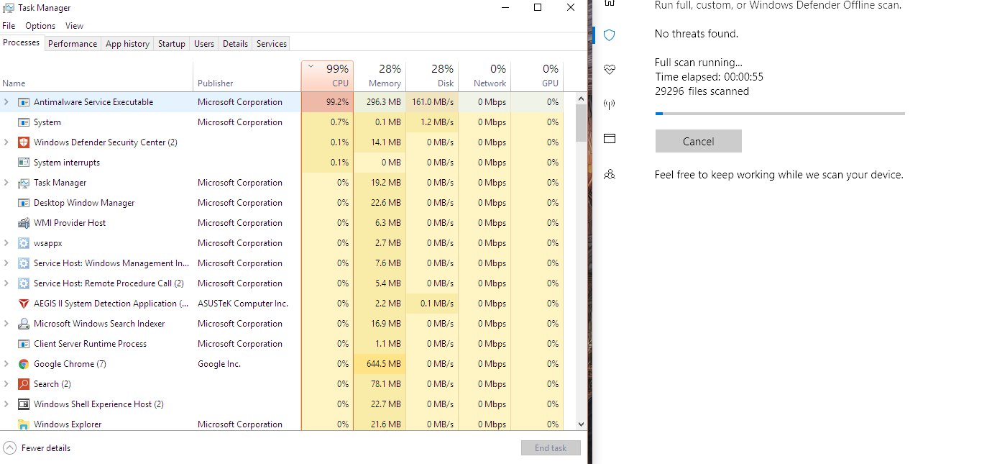
Task: Open Virus & threat protection shield in Defender sidebar
Action: [610, 35]
